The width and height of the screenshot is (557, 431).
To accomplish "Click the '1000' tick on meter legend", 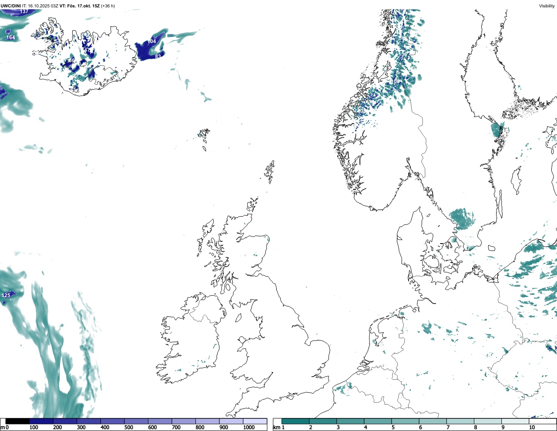I will [249, 428].
